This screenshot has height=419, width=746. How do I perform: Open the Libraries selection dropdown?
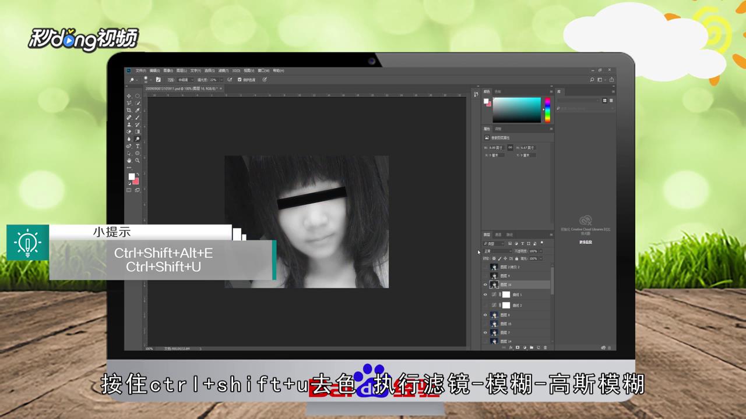coord(579,101)
